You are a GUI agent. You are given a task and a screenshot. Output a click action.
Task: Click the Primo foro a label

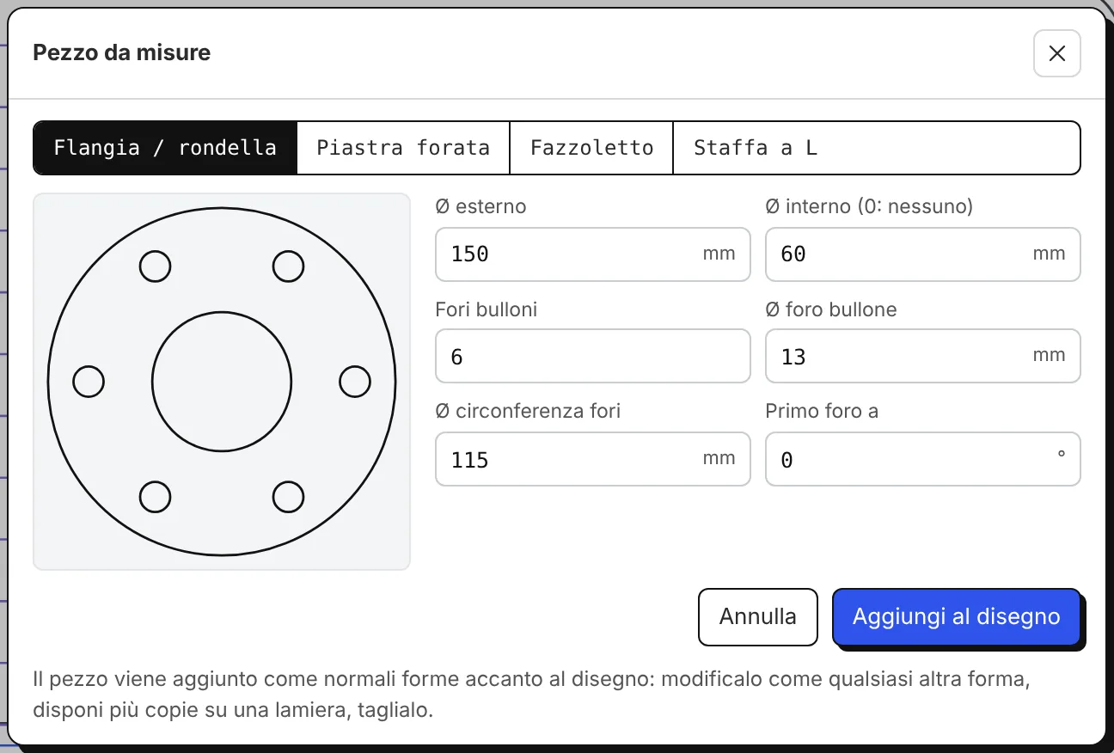pos(822,411)
